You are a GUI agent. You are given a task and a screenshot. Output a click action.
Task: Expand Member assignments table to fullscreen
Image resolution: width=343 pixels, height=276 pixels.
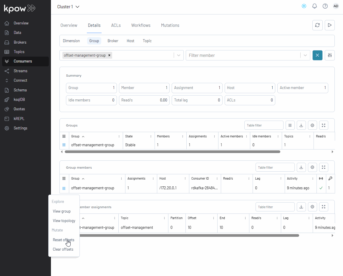click(x=324, y=207)
